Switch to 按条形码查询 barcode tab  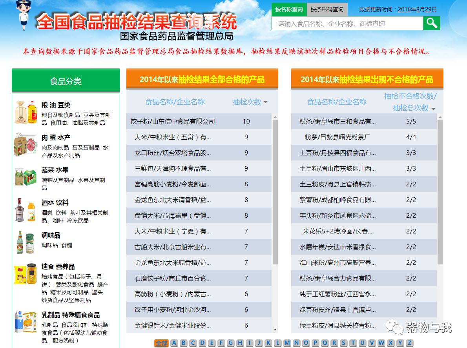pos(327,9)
